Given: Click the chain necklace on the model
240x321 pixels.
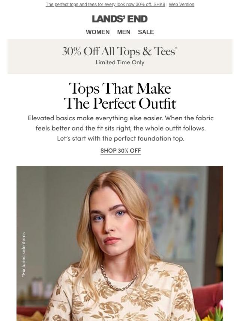Looking at the screenshot, I should [118, 279].
